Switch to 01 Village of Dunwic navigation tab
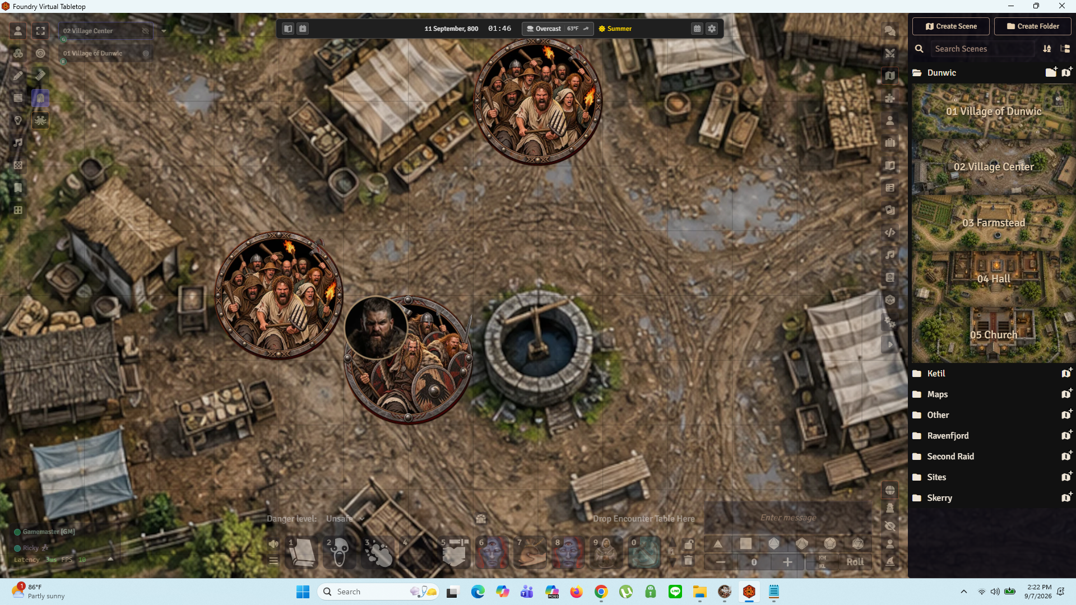The height and width of the screenshot is (605, 1076). coord(105,54)
